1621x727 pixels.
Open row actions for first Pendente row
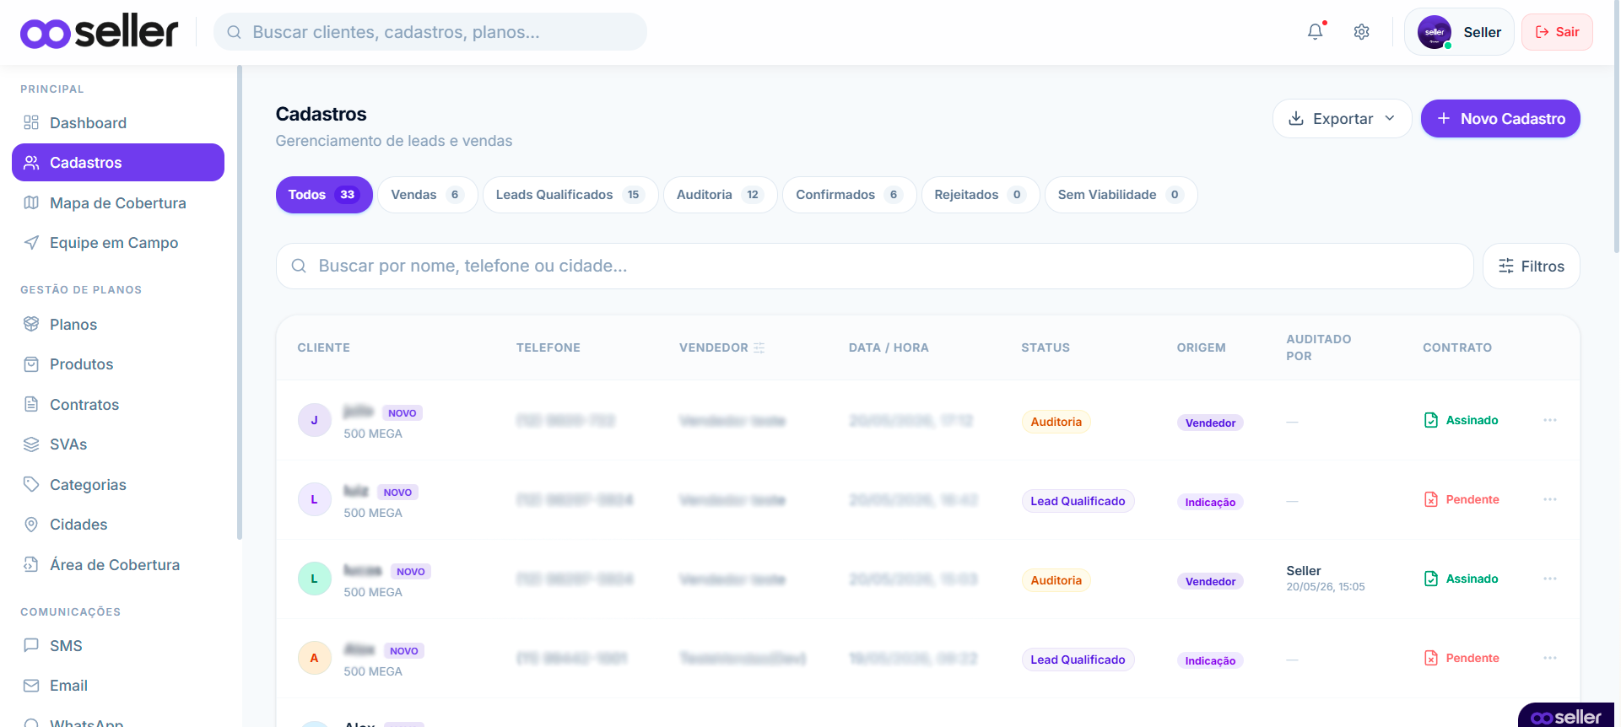[x=1550, y=499]
